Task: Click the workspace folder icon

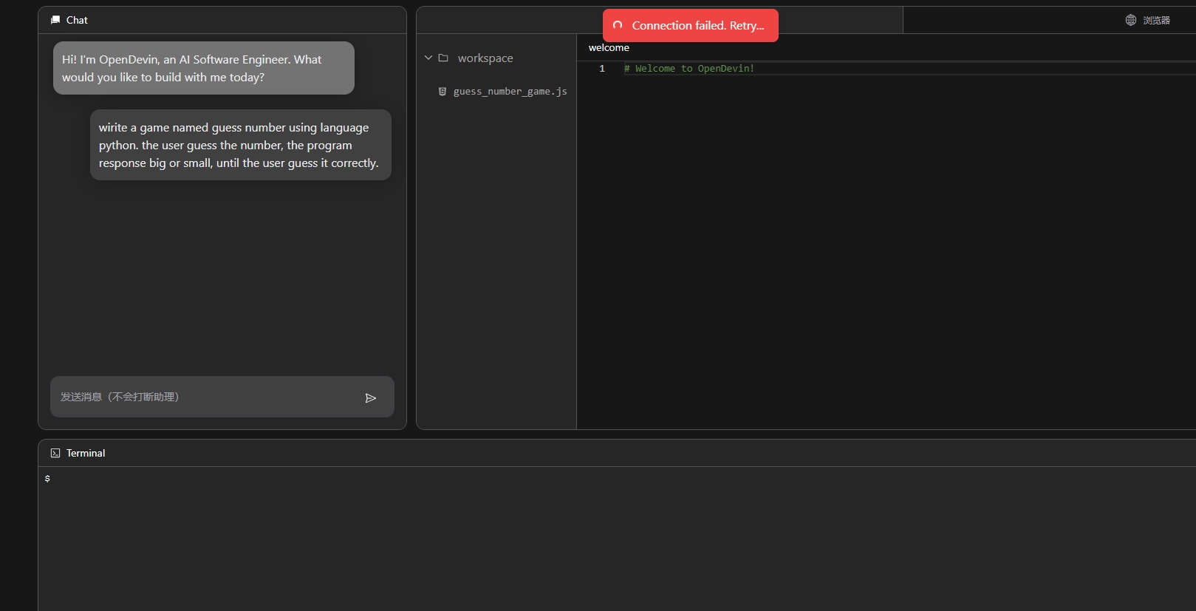Action: point(443,58)
